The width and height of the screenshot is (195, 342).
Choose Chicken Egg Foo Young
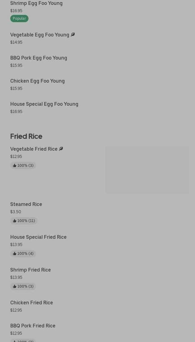click(x=37, y=81)
